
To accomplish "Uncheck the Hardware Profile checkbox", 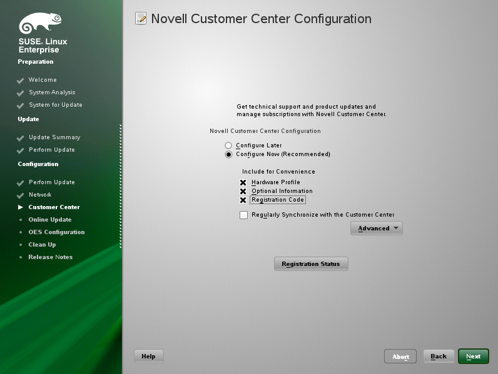I will click(x=243, y=182).
